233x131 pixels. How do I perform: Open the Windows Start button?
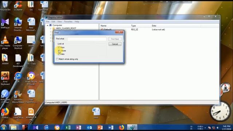(3, 127)
